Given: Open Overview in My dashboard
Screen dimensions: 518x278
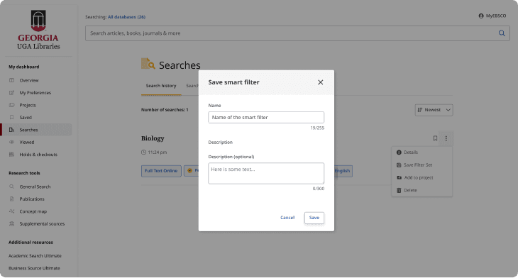Looking at the screenshot, I should (x=29, y=80).
